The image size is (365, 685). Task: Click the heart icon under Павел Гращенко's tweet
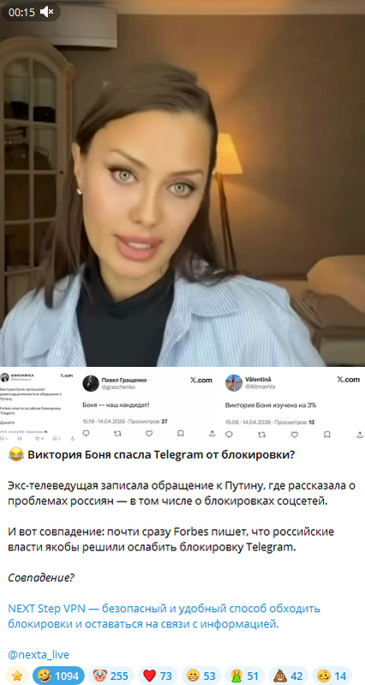149,433
